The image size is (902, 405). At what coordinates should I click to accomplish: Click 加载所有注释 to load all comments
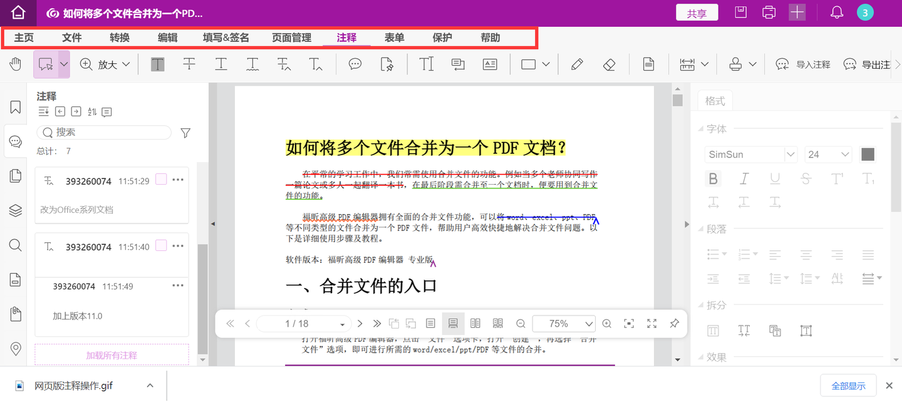click(x=111, y=355)
